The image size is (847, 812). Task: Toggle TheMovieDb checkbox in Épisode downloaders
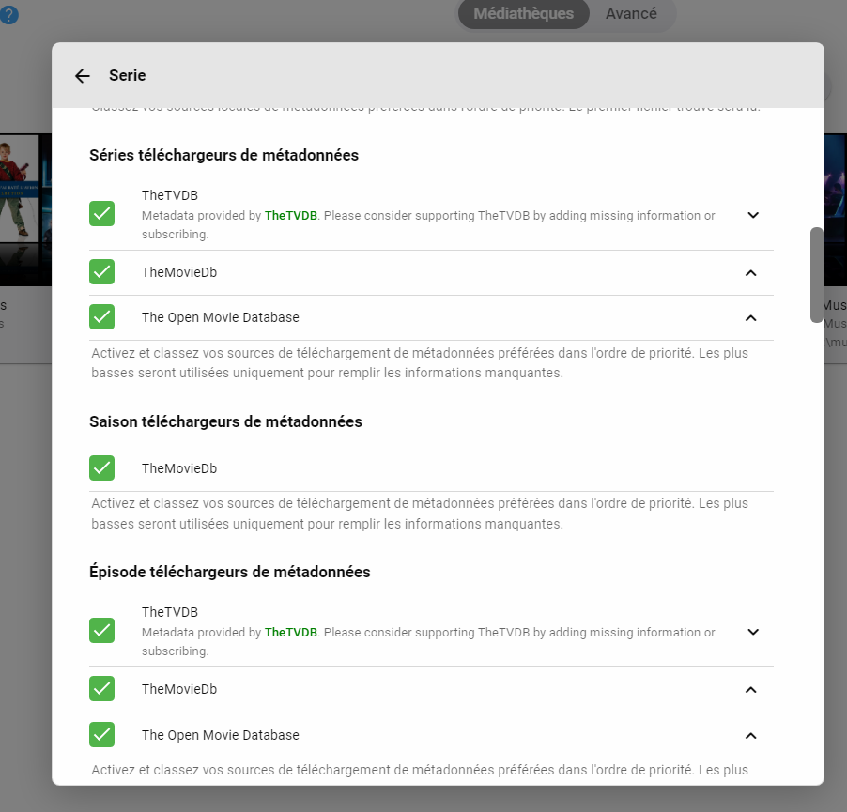click(102, 689)
